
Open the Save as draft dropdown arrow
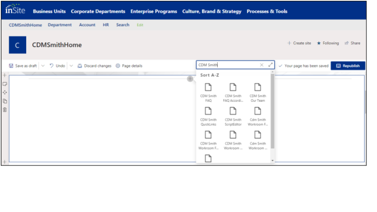coord(43,66)
